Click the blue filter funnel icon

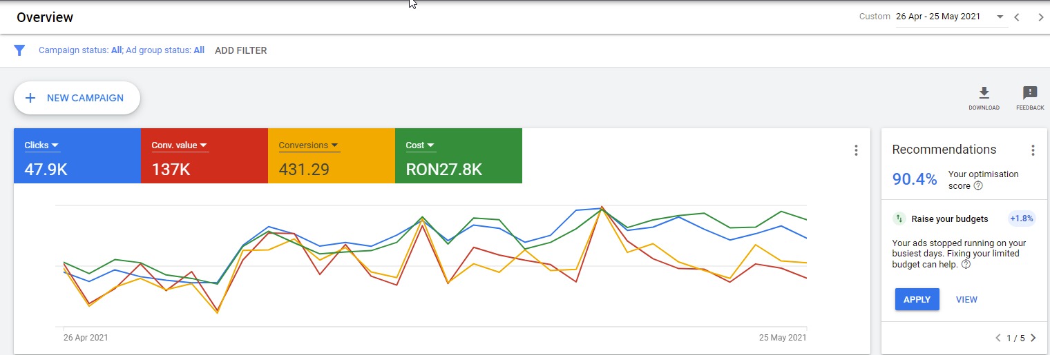[x=19, y=50]
